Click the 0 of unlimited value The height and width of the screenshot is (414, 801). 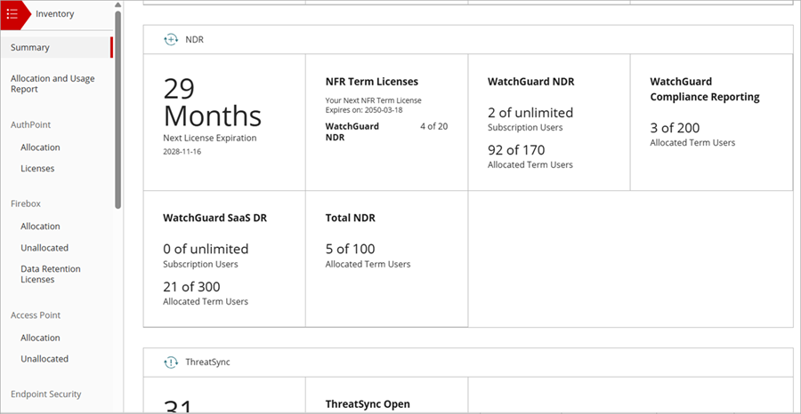click(x=206, y=249)
